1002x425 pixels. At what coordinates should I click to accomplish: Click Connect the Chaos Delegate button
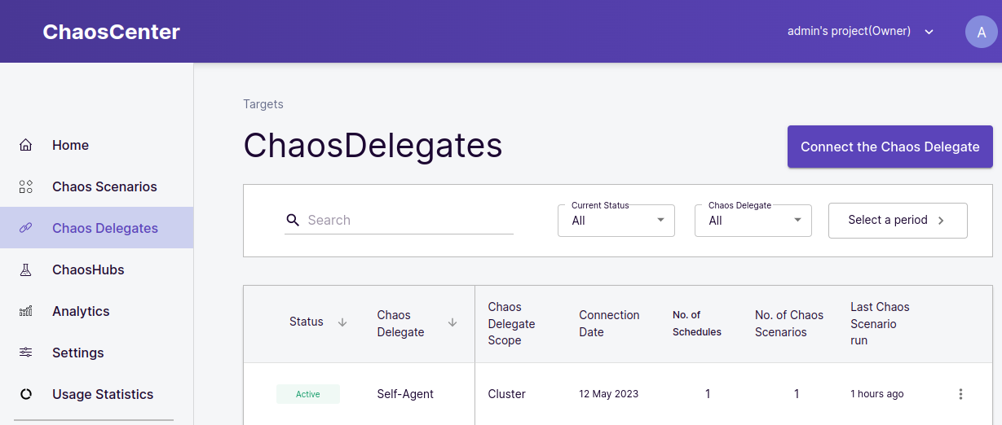tap(889, 147)
